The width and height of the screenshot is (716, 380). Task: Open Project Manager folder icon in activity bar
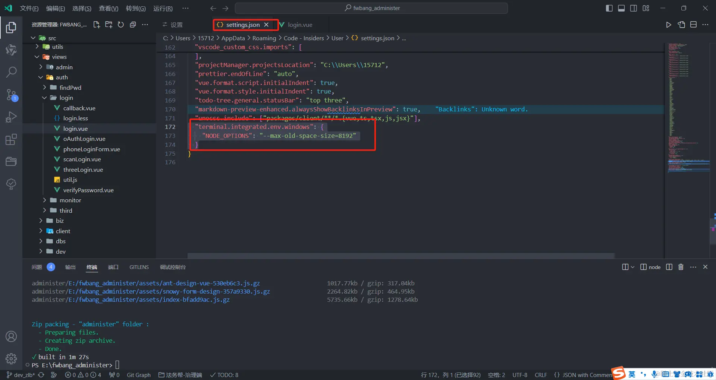click(11, 161)
